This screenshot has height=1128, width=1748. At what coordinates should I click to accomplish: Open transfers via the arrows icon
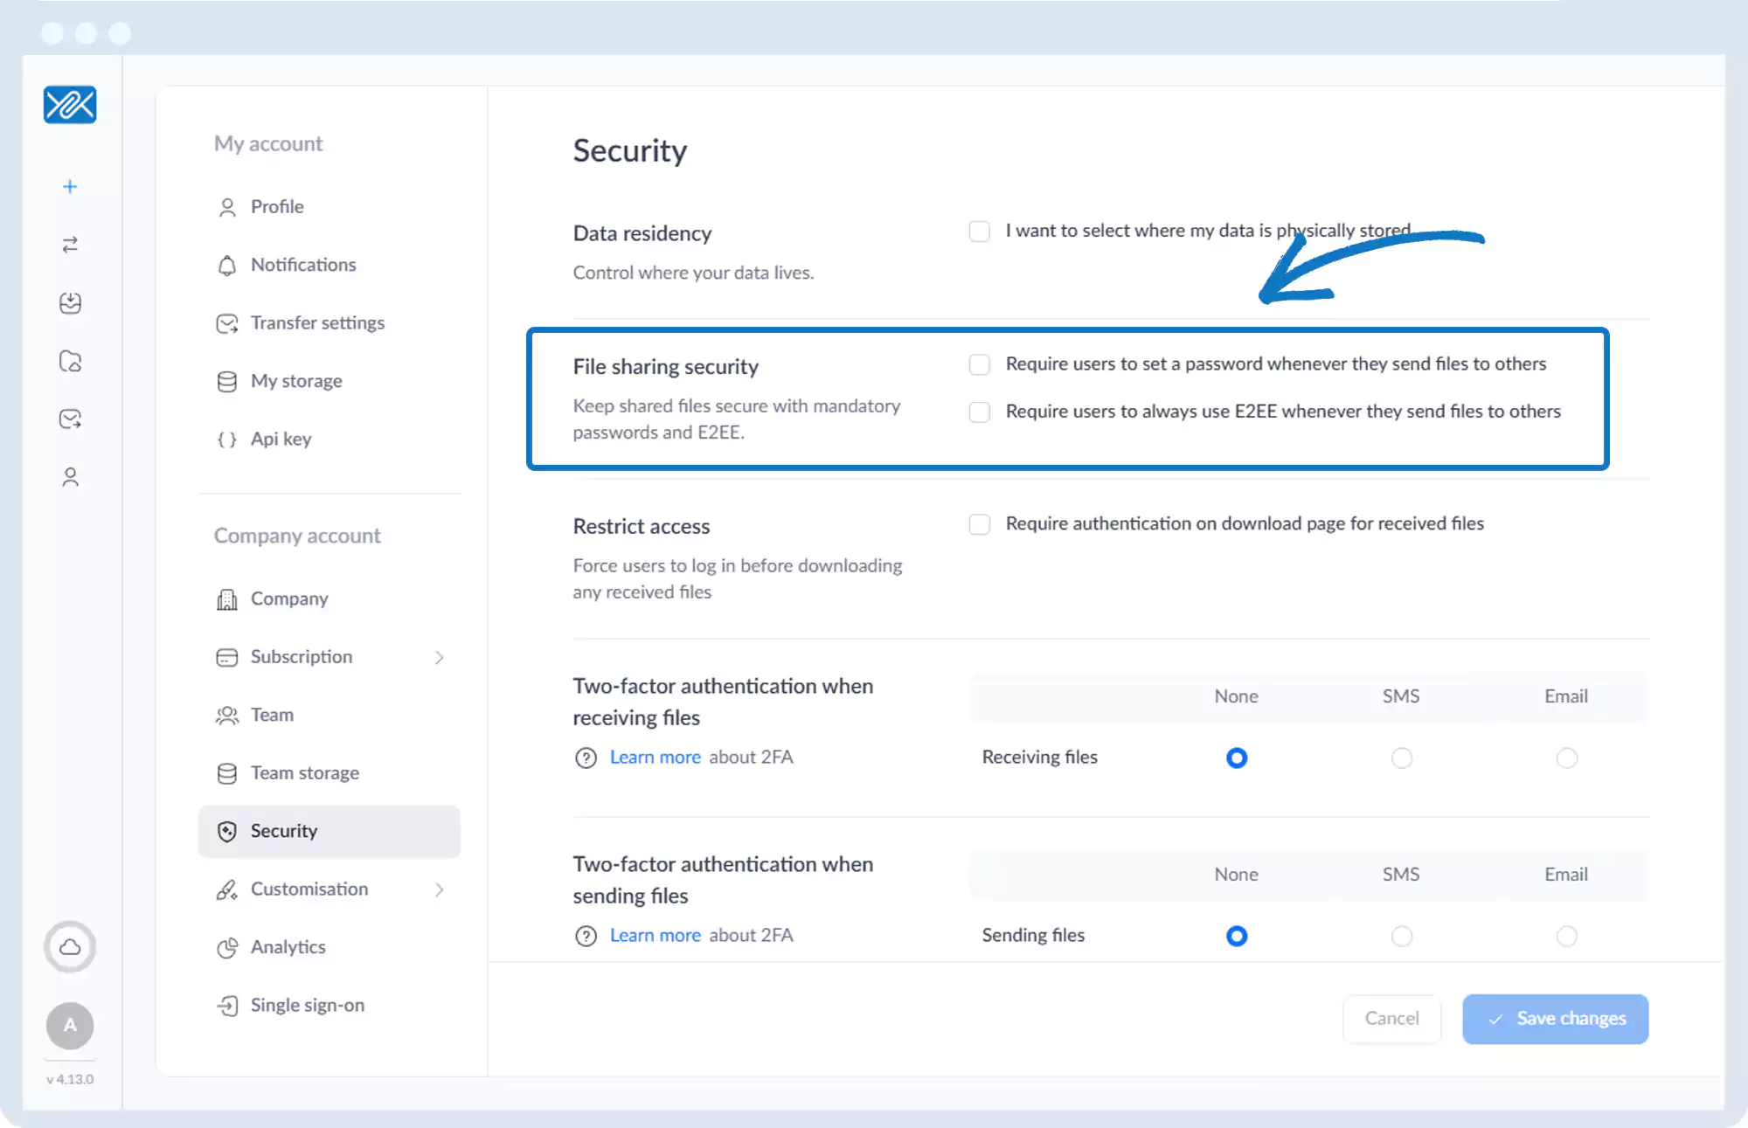pyautogui.click(x=70, y=245)
